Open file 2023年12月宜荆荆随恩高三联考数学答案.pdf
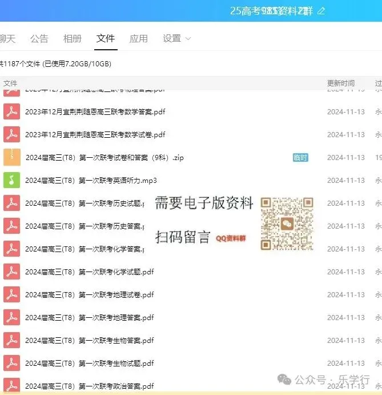 (x=95, y=111)
